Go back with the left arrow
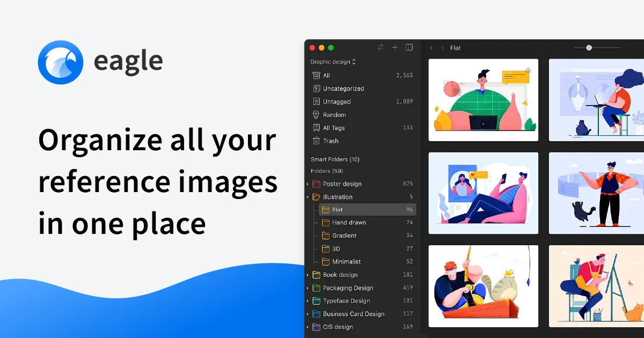 tap(431, 48)
